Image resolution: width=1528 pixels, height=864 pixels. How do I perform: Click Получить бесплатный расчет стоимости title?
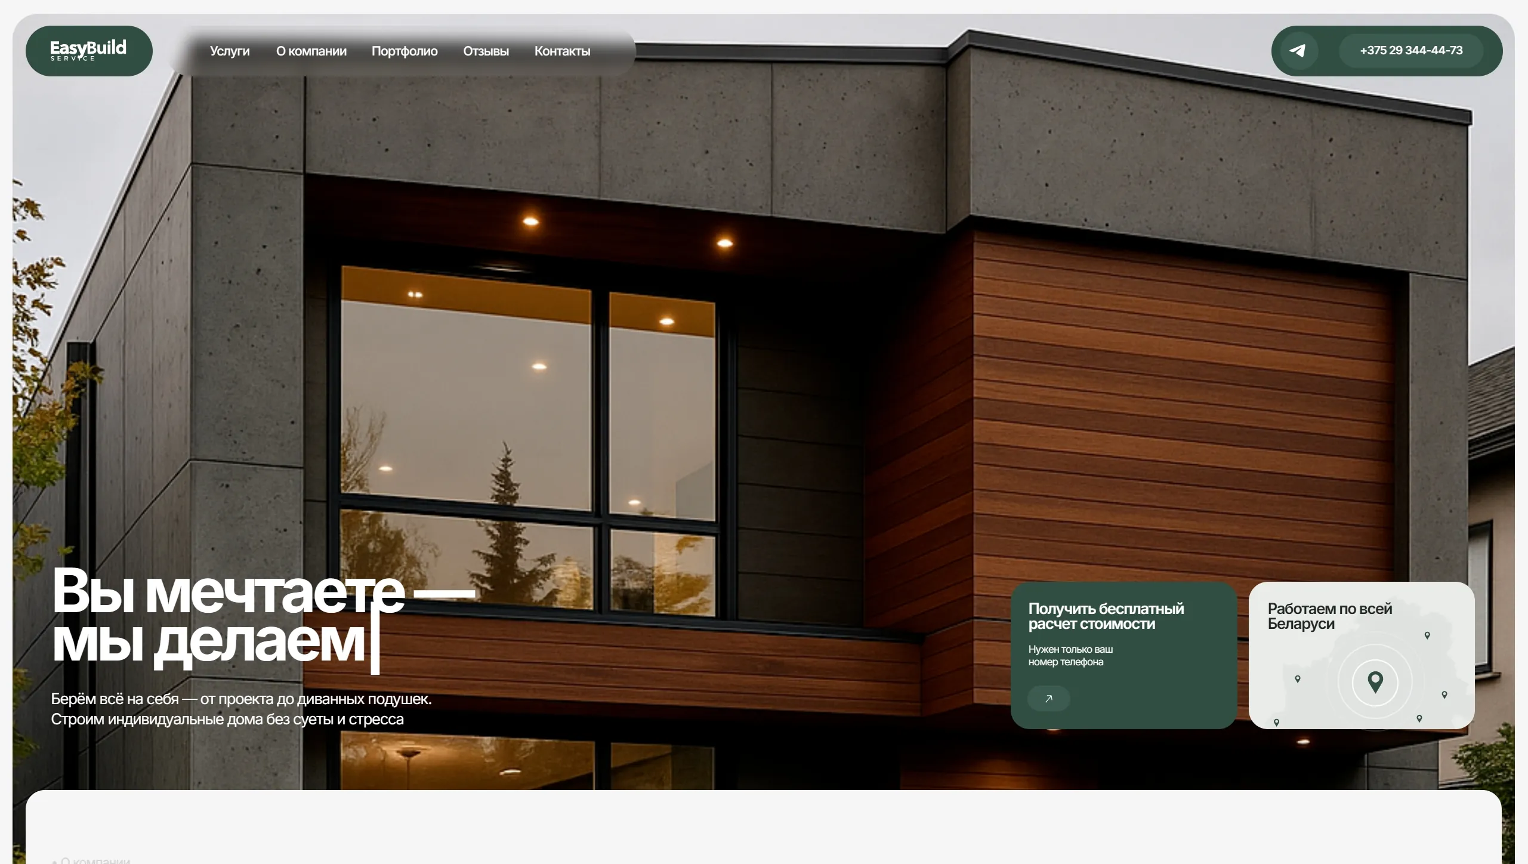pos(1106,616)
